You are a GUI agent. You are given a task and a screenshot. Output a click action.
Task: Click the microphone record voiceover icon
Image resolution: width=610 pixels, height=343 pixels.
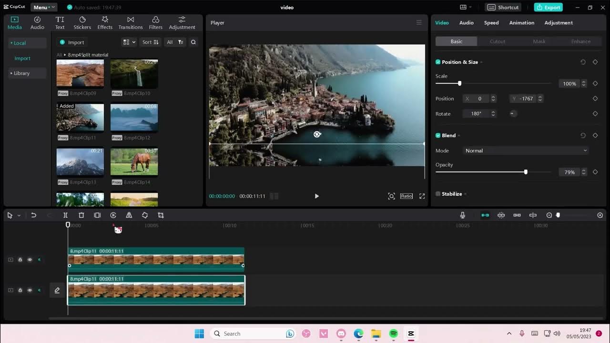[462, 215]
